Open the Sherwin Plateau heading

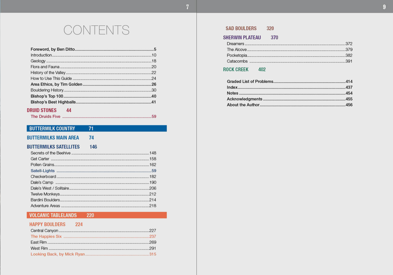point(242,38)
